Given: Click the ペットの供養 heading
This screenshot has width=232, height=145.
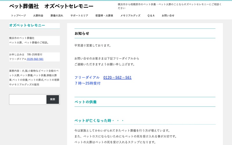Looking at the screenshot, I should pyautogui.click(x=86, y=102).
